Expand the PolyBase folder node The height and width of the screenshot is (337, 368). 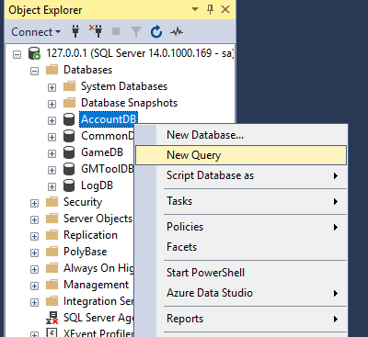(x=35, y=253)
